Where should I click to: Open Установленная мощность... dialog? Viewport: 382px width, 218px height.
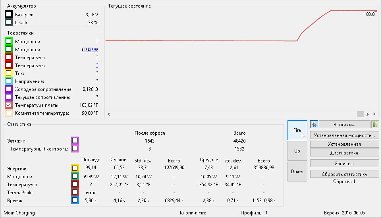point(344,135)
